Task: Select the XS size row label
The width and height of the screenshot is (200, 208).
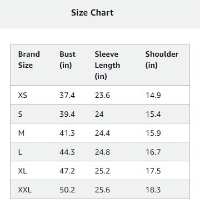Action: (23, 95)
